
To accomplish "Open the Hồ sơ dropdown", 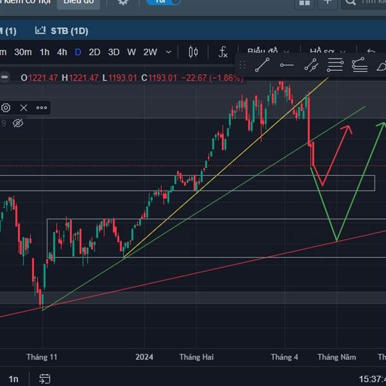I will point(328,51).
